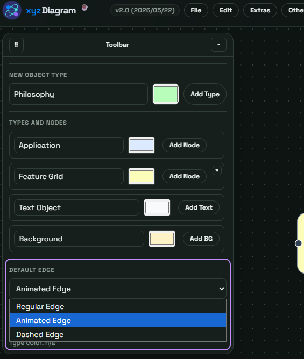Open the Background color swatch

pos(162,239)
